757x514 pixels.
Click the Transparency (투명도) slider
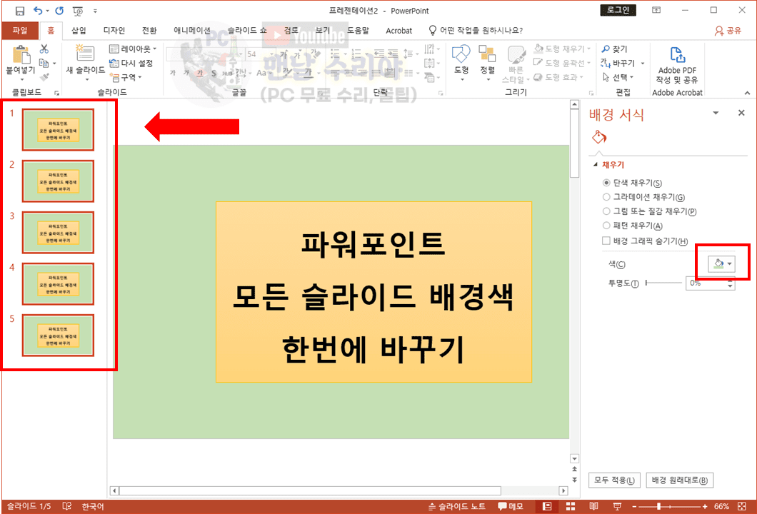663,283
